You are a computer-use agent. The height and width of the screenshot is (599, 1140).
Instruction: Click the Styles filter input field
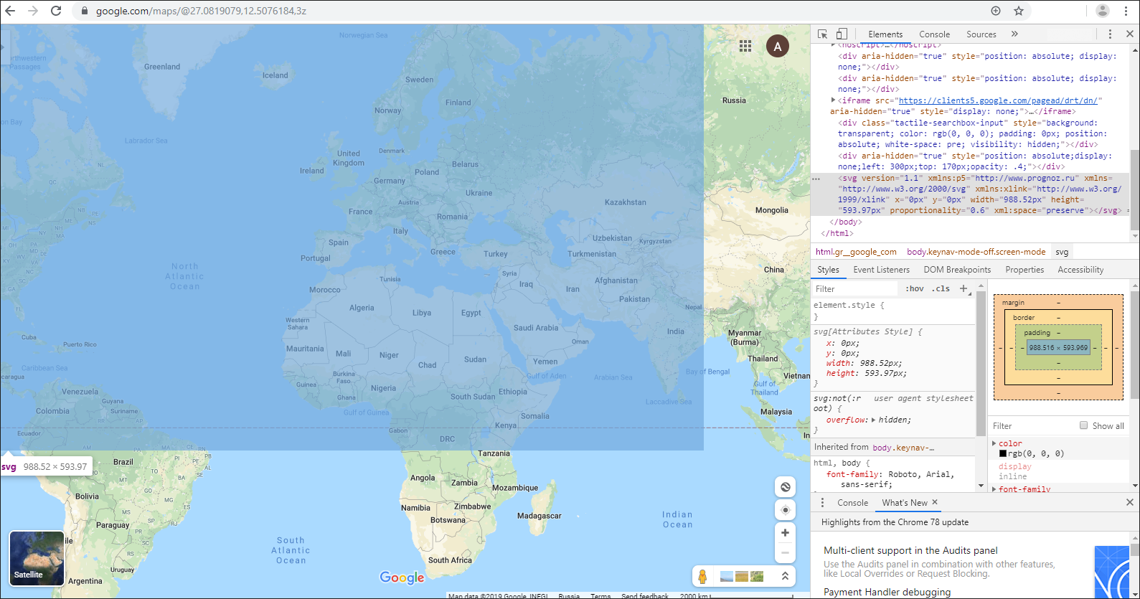pos(854,288)
